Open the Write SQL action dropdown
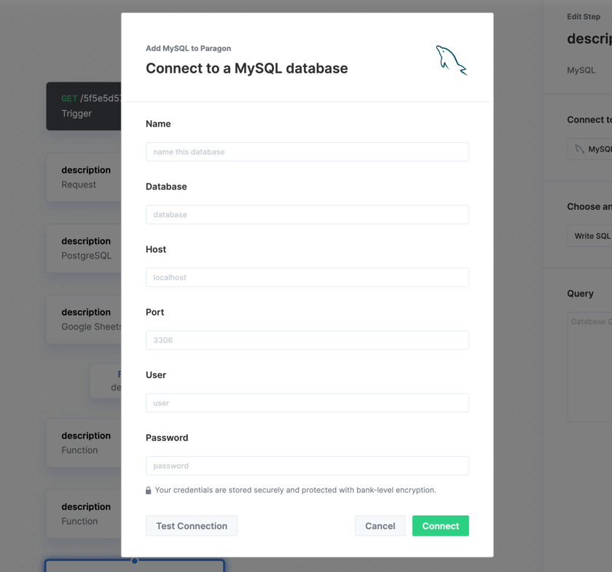Image resolution: width=612 pixels, height=572 pixels. coord(589,236)
